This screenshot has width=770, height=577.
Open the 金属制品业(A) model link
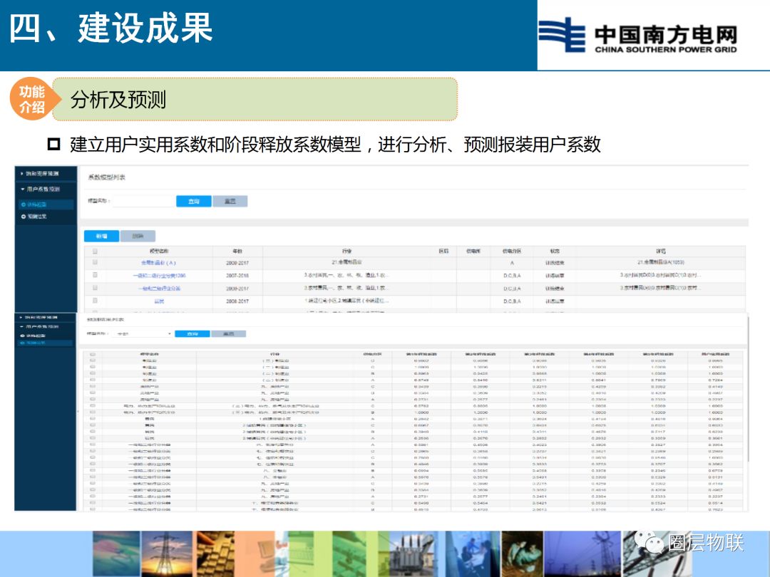[x=158, y=263]
